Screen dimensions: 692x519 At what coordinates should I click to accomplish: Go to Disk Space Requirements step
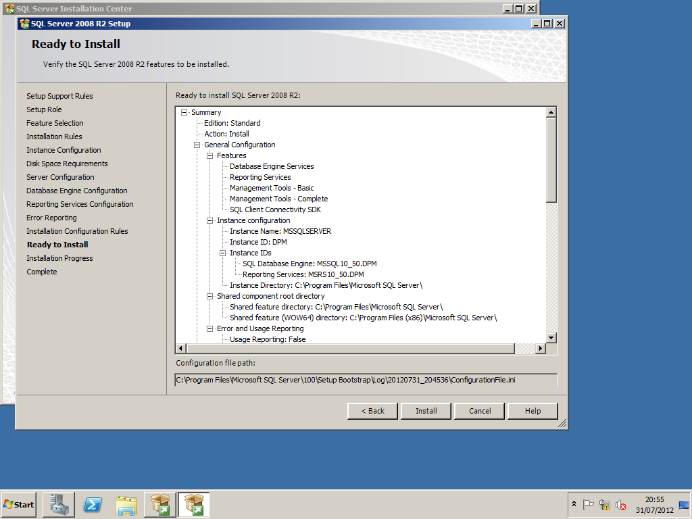[67, 164]
